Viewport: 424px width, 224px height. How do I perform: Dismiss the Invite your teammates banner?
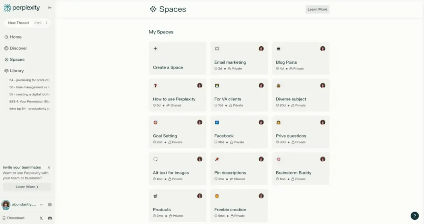pos(49,168)
